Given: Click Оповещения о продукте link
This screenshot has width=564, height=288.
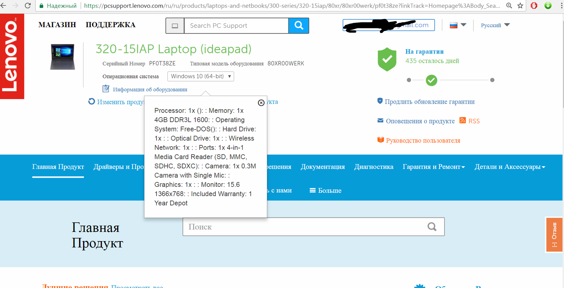Looking at the screenshot, I should point(420,121).
